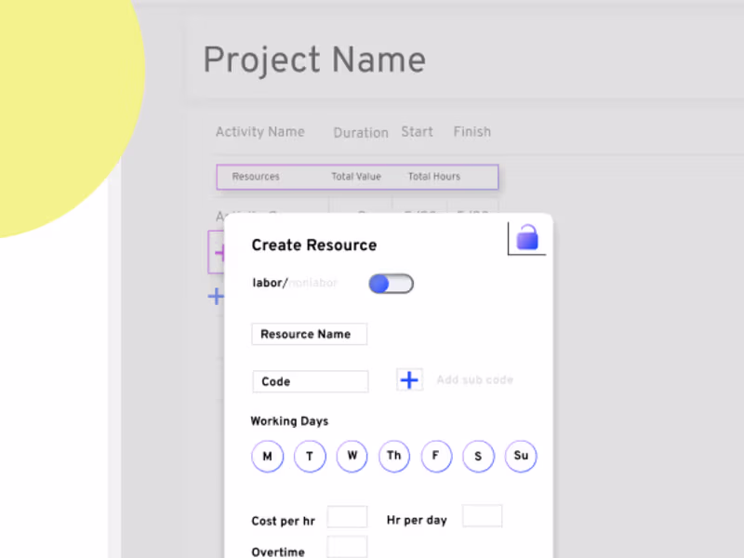Click the blue plus to add sub code
Image resolution: width=744 pixels, height=558 pixels.
click(409, 379)
